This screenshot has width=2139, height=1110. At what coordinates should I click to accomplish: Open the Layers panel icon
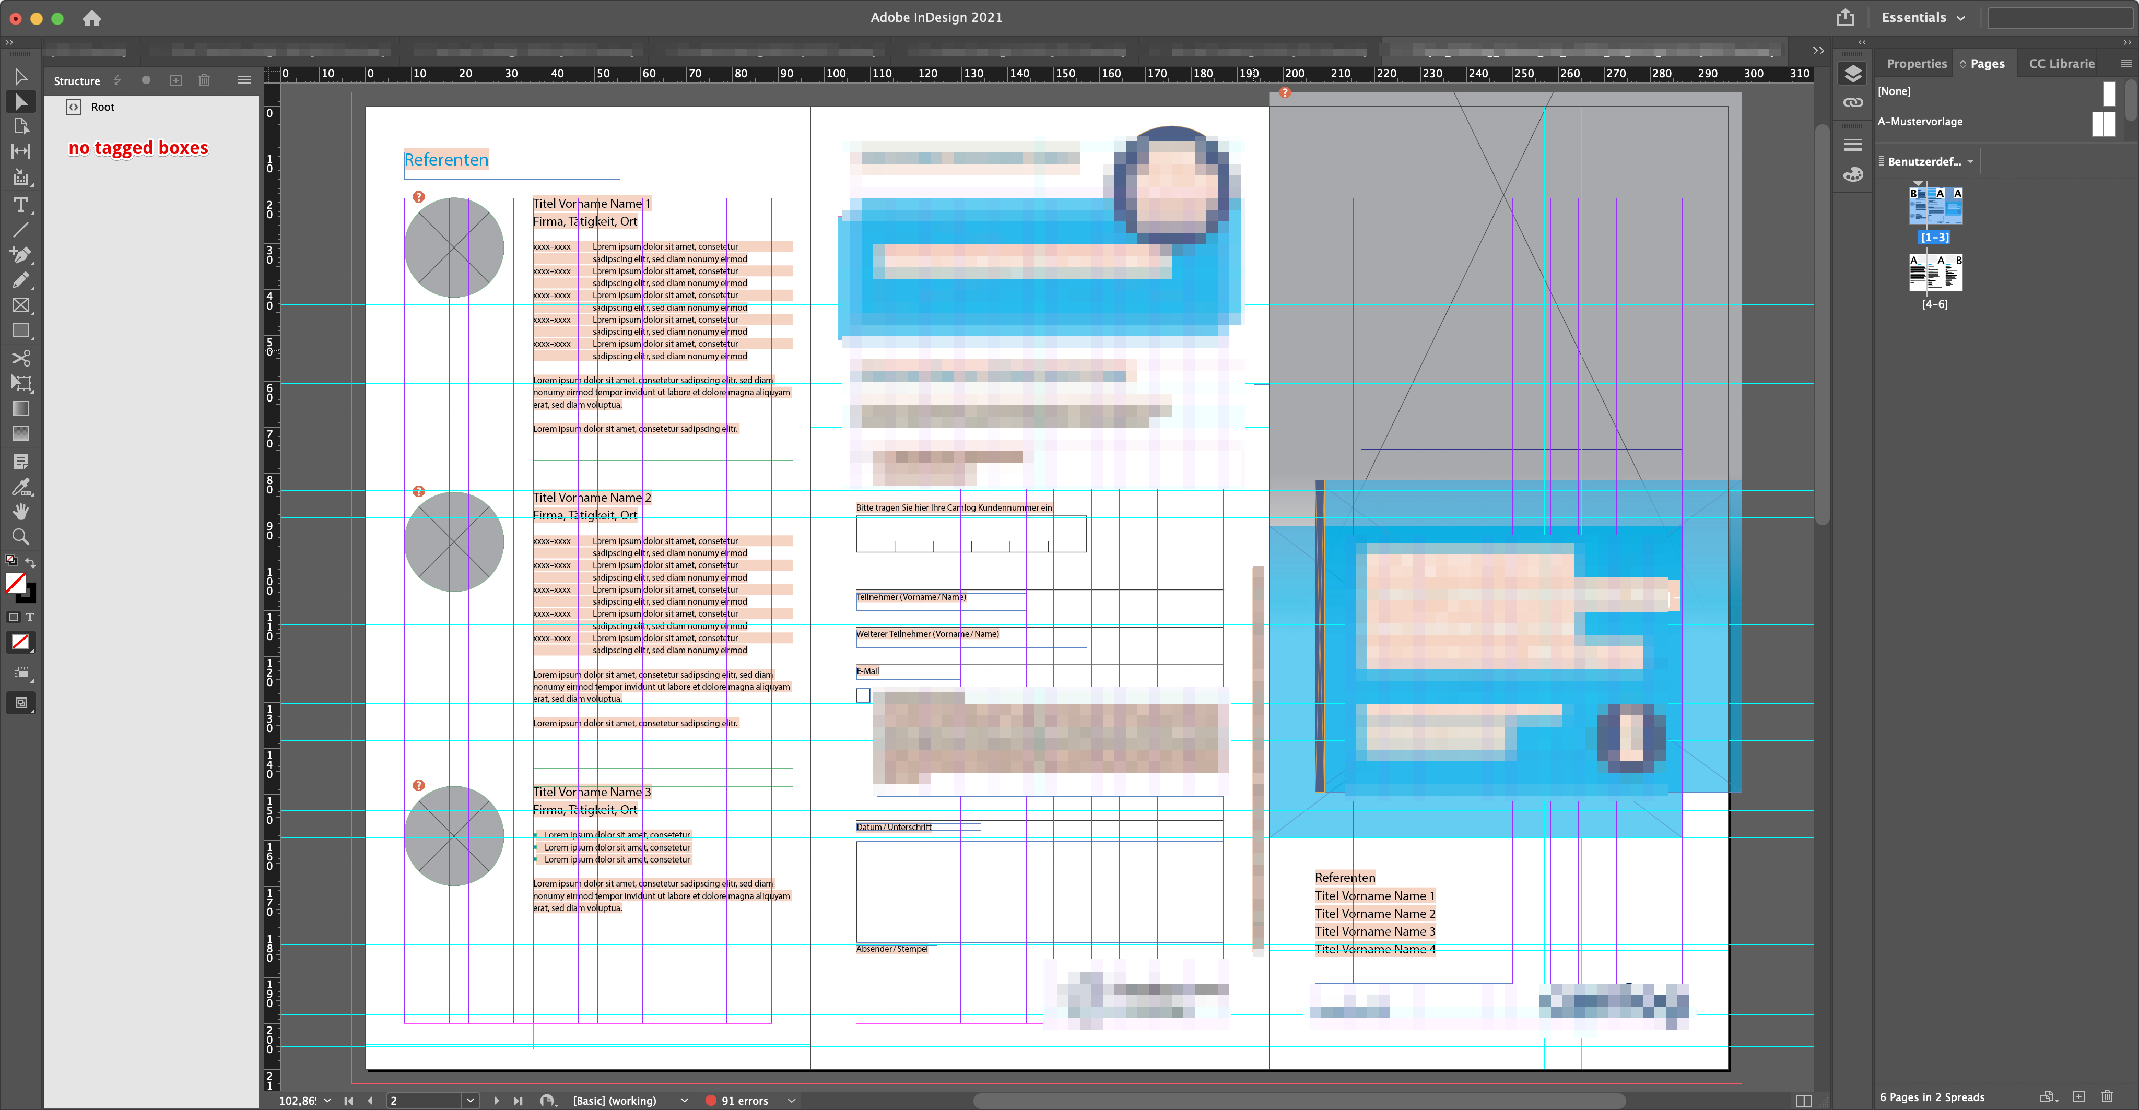click(1852, 74)
